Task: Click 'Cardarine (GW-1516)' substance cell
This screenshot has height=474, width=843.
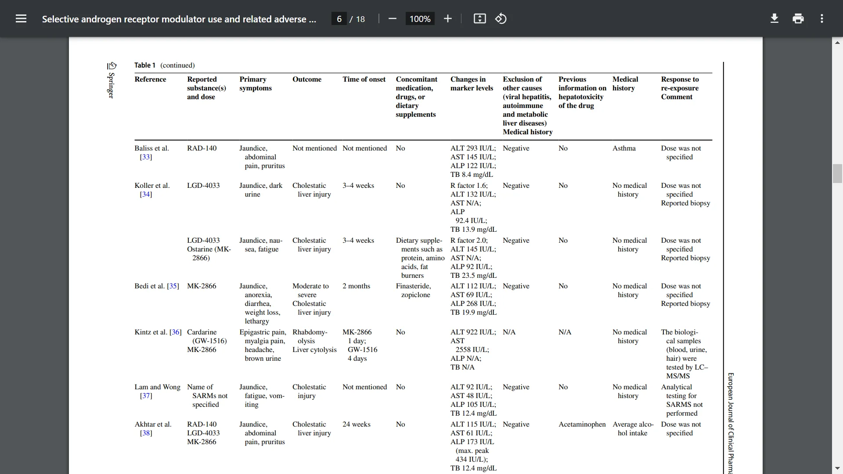Action: point(207,337)
